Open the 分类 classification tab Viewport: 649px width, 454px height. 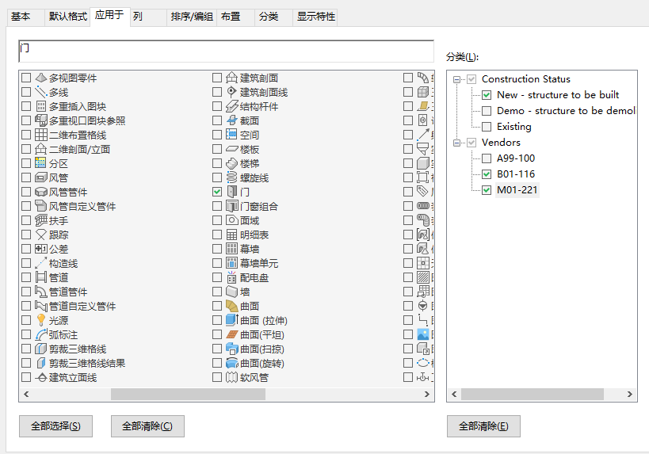click(273, 17)
